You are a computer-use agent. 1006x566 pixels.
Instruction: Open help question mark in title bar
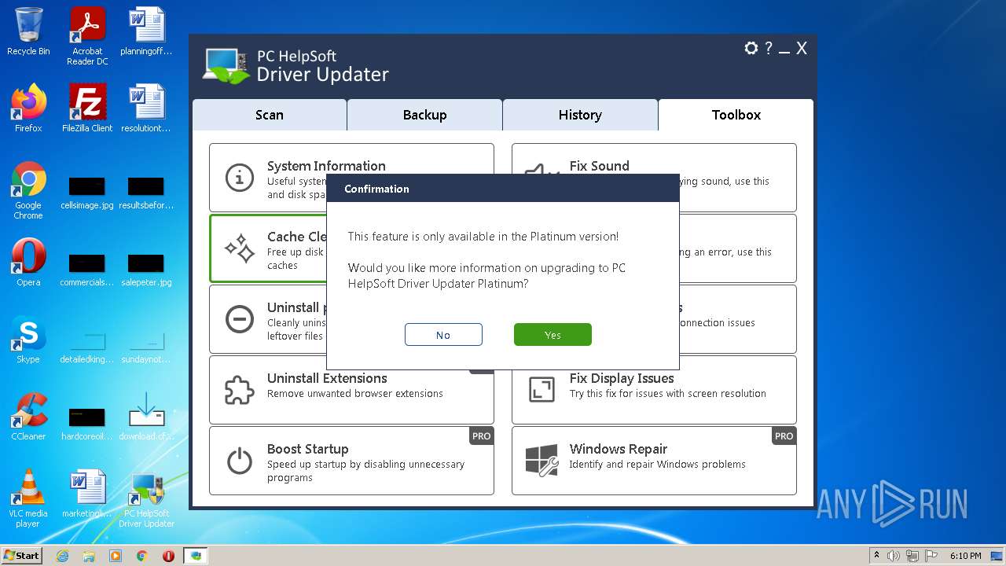[x=769, y=49]
